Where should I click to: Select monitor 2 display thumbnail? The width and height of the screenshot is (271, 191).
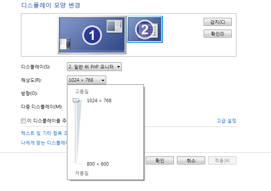[145, 29]
